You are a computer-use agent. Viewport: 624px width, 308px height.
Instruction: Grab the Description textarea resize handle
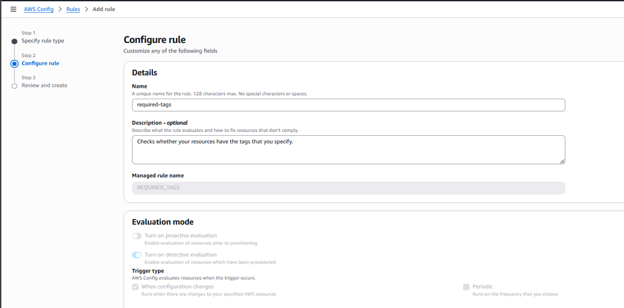[563, 161]
